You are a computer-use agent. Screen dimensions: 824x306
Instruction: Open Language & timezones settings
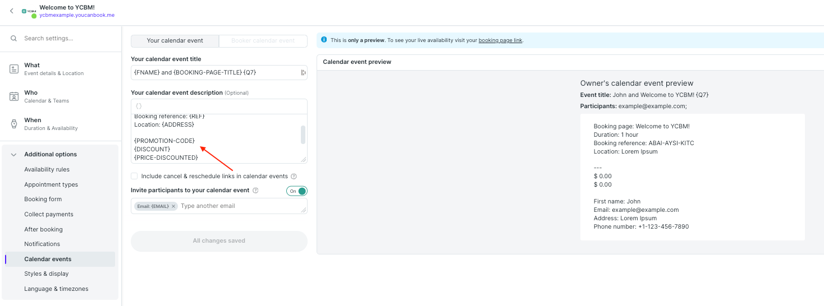pyautogui.click(x=56, y=289)
